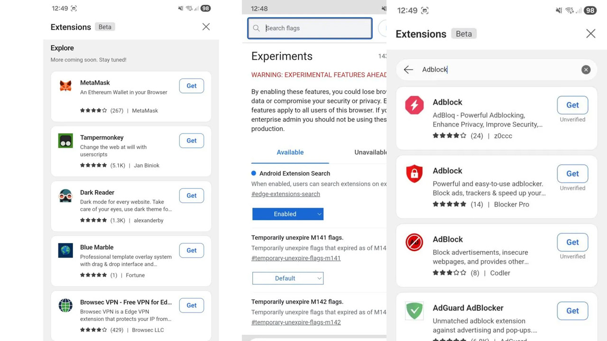This screenshot has width=607, height=341.
Task: Get the AdGuard AdBlocker extension
Action: click(572, 311)
